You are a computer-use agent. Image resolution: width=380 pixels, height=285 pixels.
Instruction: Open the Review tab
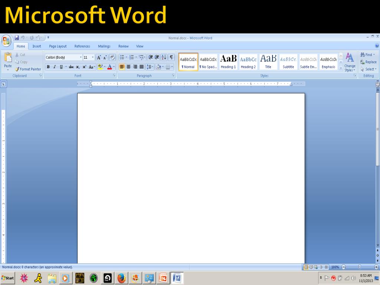(x=123, y=46)
